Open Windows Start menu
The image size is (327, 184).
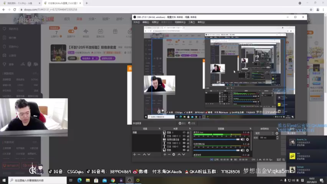(x=4, y=180)
